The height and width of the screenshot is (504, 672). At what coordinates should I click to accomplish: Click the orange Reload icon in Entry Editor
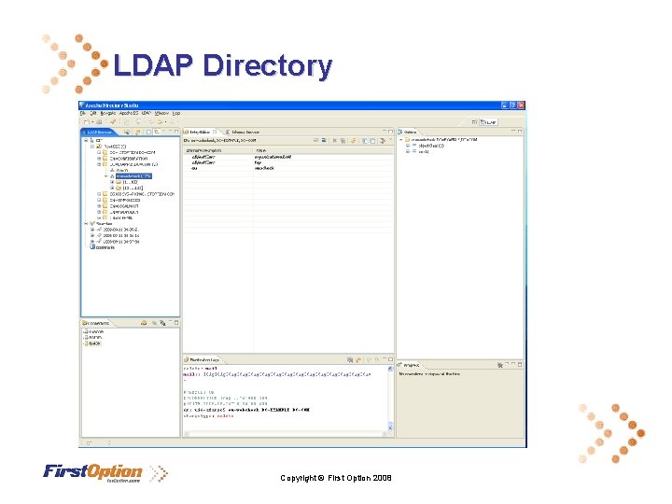click(x=354, y=141)
